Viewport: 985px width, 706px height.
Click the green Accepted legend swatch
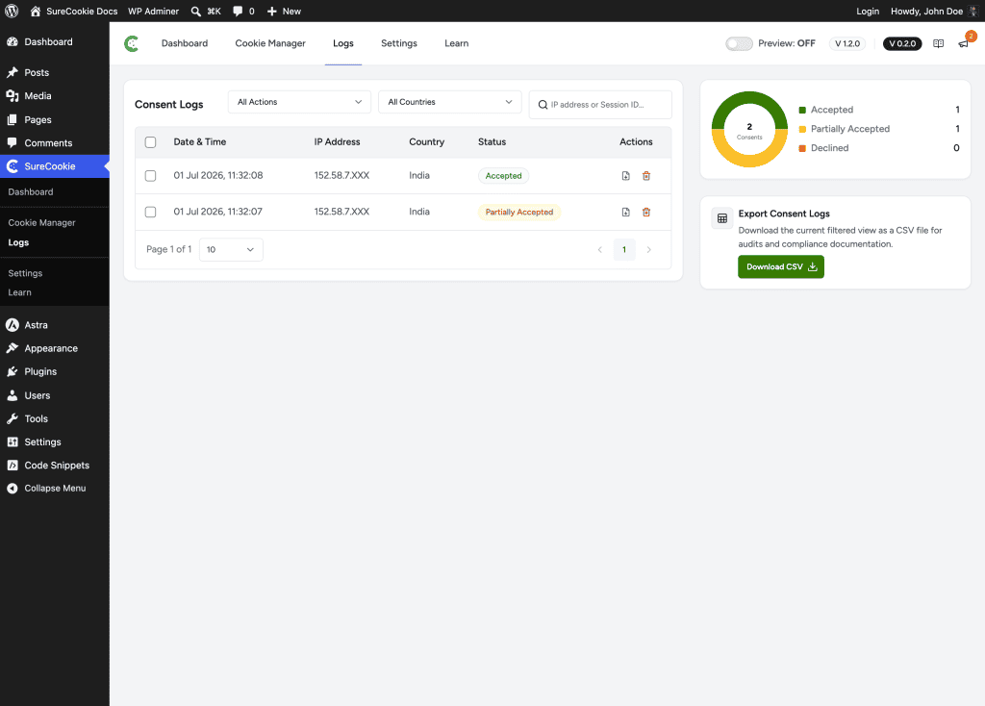[x=802, y=110]
